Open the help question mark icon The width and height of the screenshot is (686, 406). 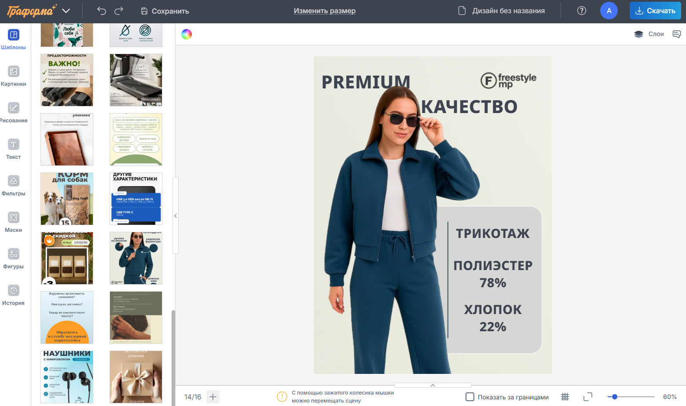click(581, 11)
